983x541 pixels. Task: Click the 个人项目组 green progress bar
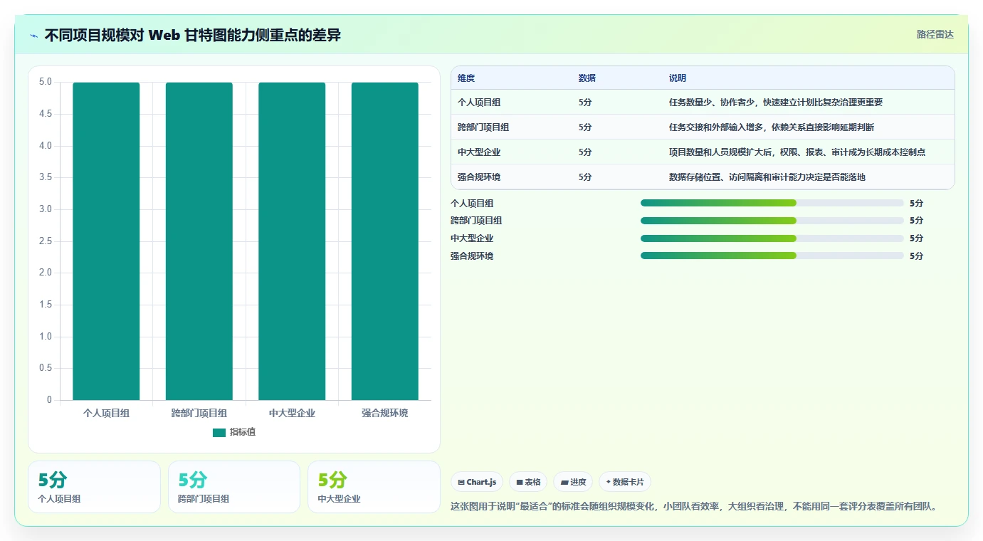tap(718, 203)
